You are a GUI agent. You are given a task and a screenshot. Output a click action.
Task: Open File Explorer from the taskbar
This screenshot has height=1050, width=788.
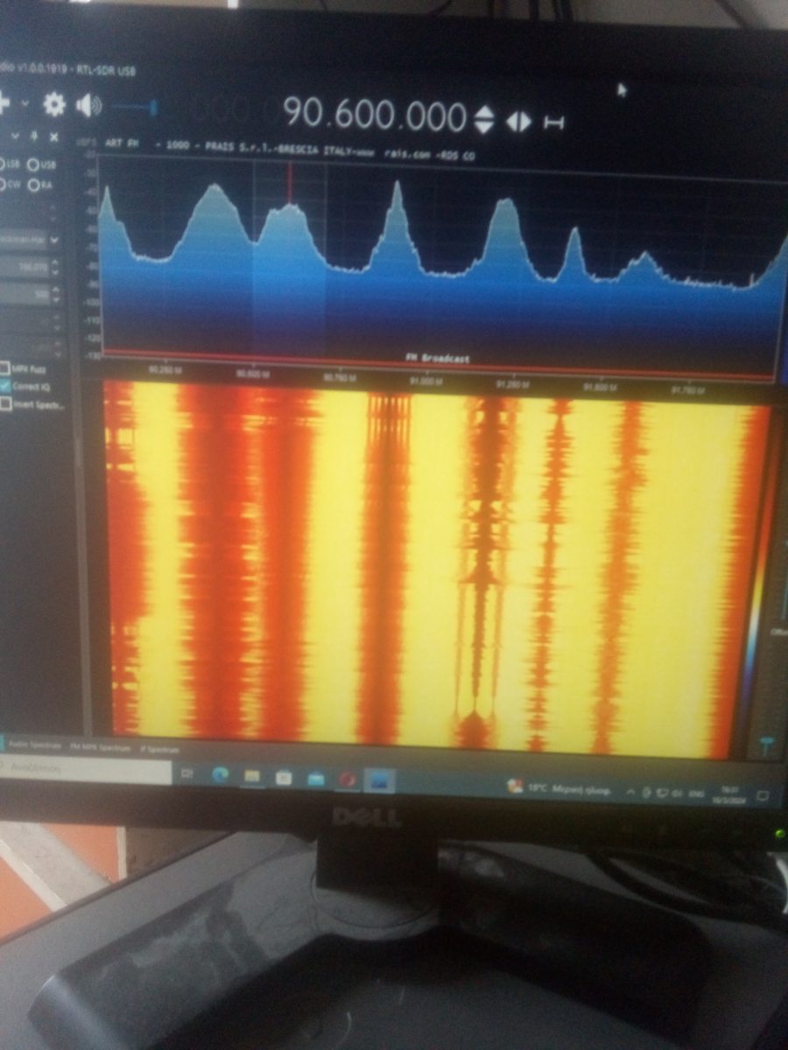[251, 777]
